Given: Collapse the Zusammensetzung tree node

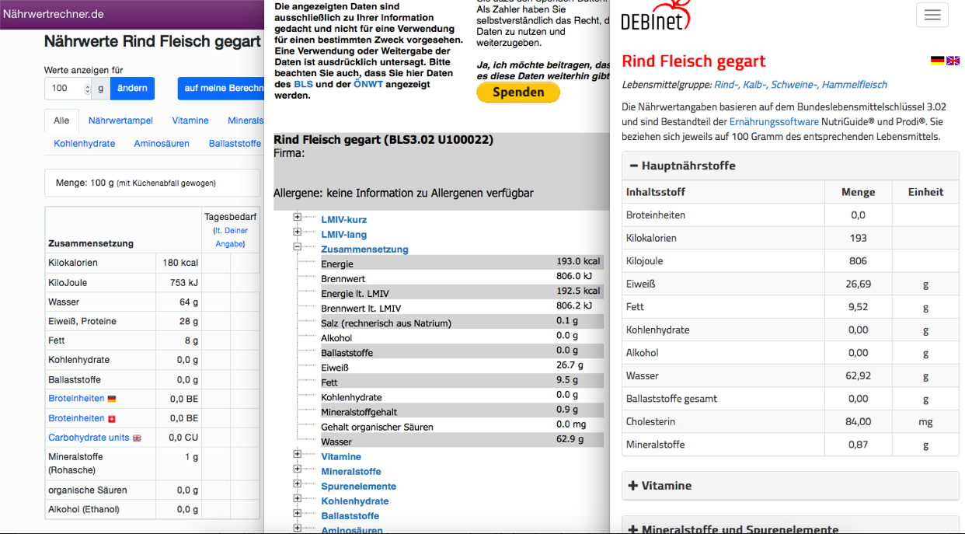Looking at the screenshot, I should (297, 249).
